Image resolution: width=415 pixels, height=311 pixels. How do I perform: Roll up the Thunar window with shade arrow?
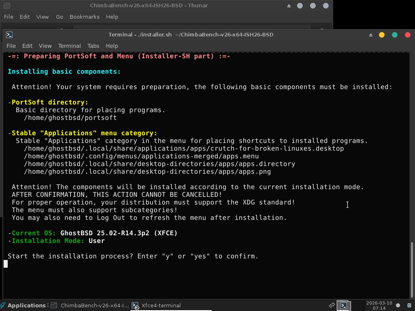point(289,6)
